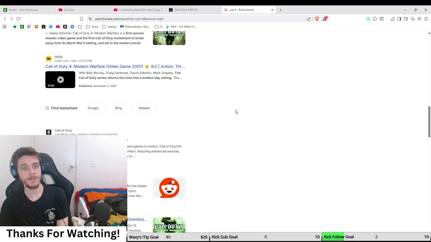Bookmark this page with the bookmark icon
The height and width of the screenshot is (242, 431).
81,19
